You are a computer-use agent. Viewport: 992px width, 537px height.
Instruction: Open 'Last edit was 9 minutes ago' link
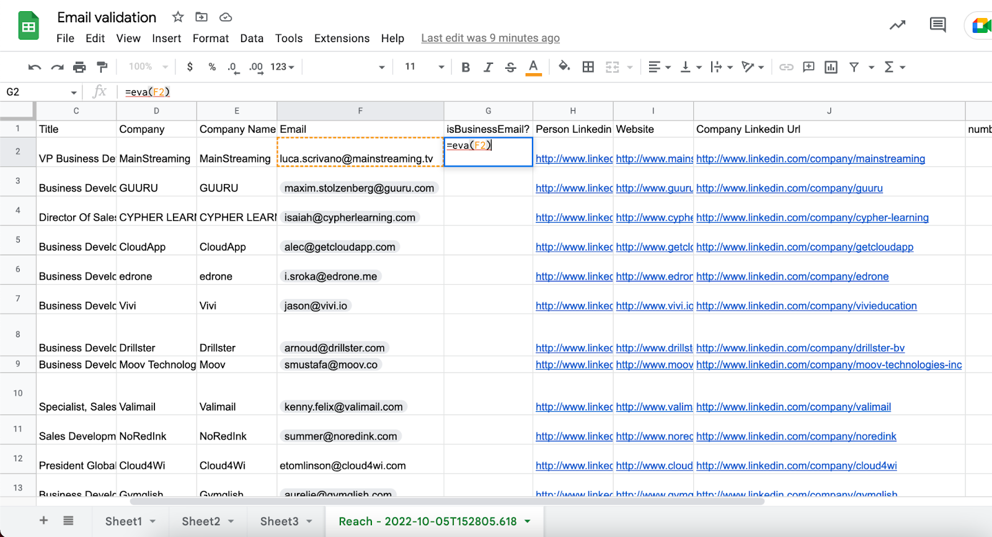[x=490, y=38]
